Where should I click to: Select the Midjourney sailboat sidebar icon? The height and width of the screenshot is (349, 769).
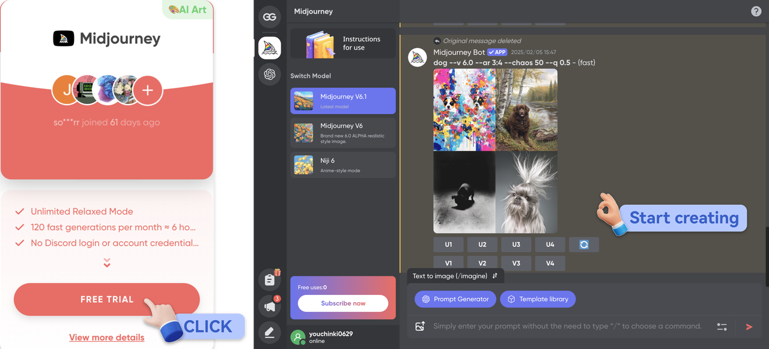pyautogui.click(x=270, y=47)
